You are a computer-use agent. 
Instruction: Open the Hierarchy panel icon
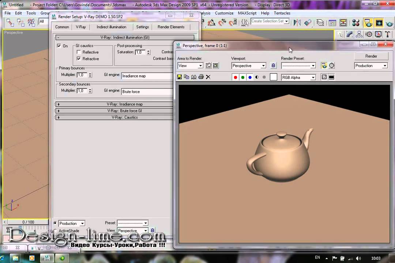tap(359, 34)
